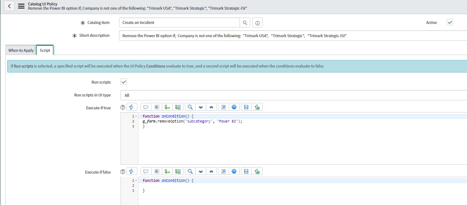Click search magnifier in Execute if true toolbar
Viewport: 467px width, 205px height.
[x=190, y=107]
